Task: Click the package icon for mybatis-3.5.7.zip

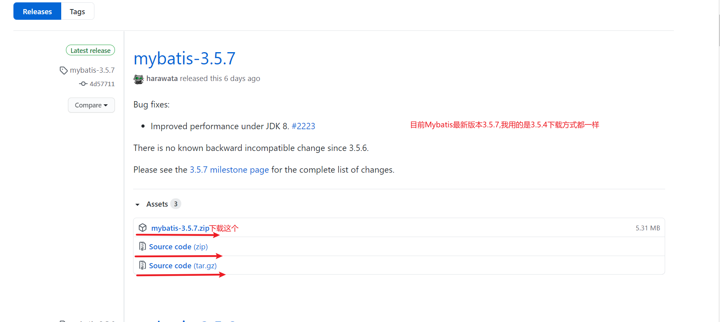Action: [143, 228]
